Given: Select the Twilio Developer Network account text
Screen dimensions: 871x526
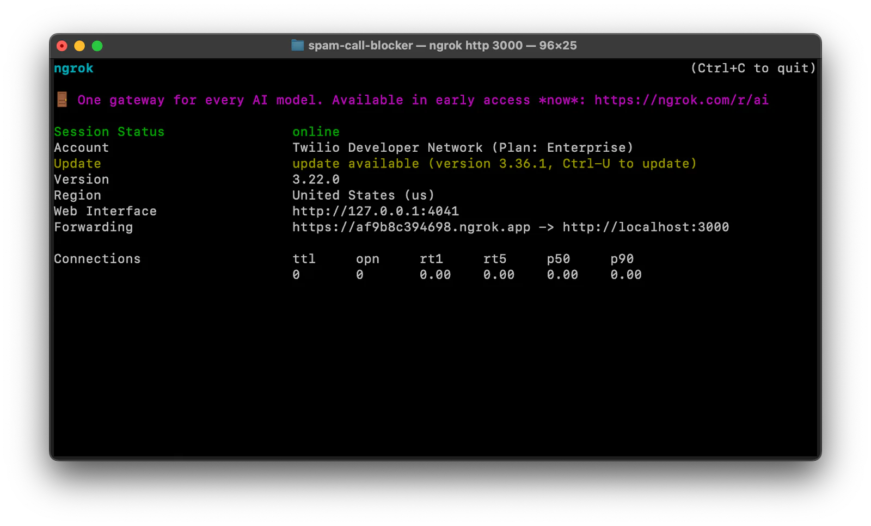Looking at the screenshot, I should pos(462,147).
